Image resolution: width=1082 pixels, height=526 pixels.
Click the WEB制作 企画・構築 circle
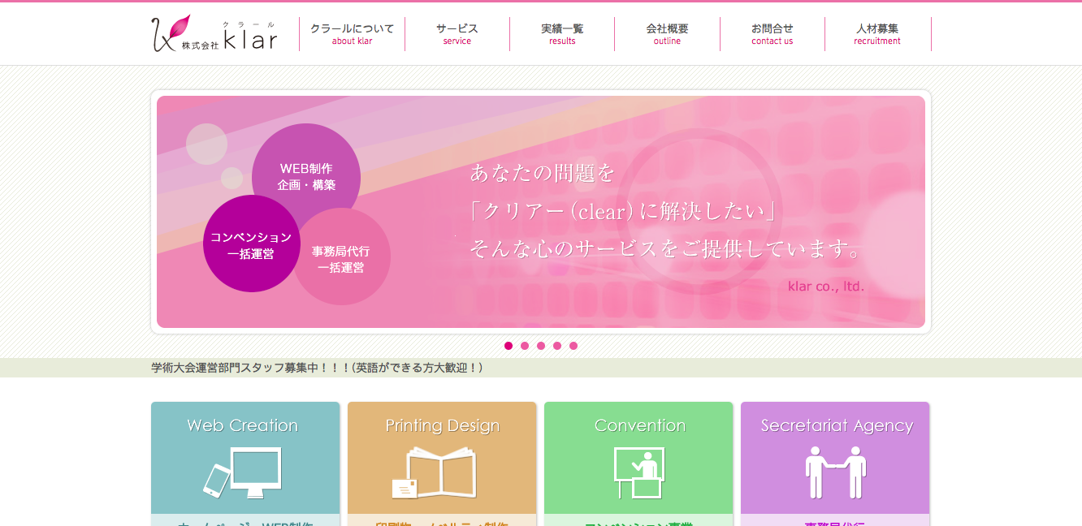[306, 176]
